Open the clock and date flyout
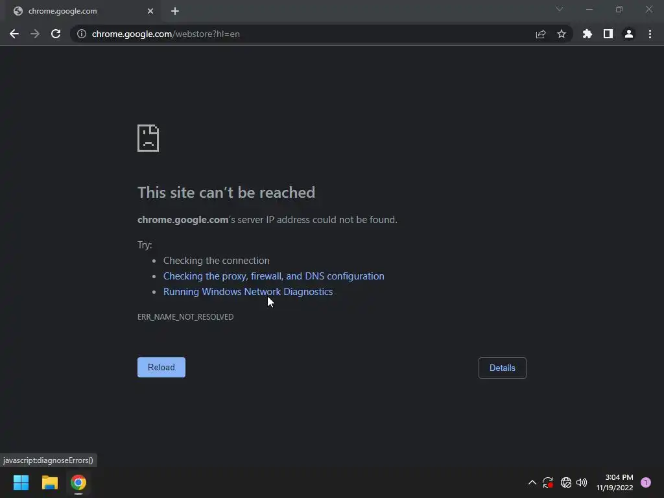664x498 pixels. point(615,482)
